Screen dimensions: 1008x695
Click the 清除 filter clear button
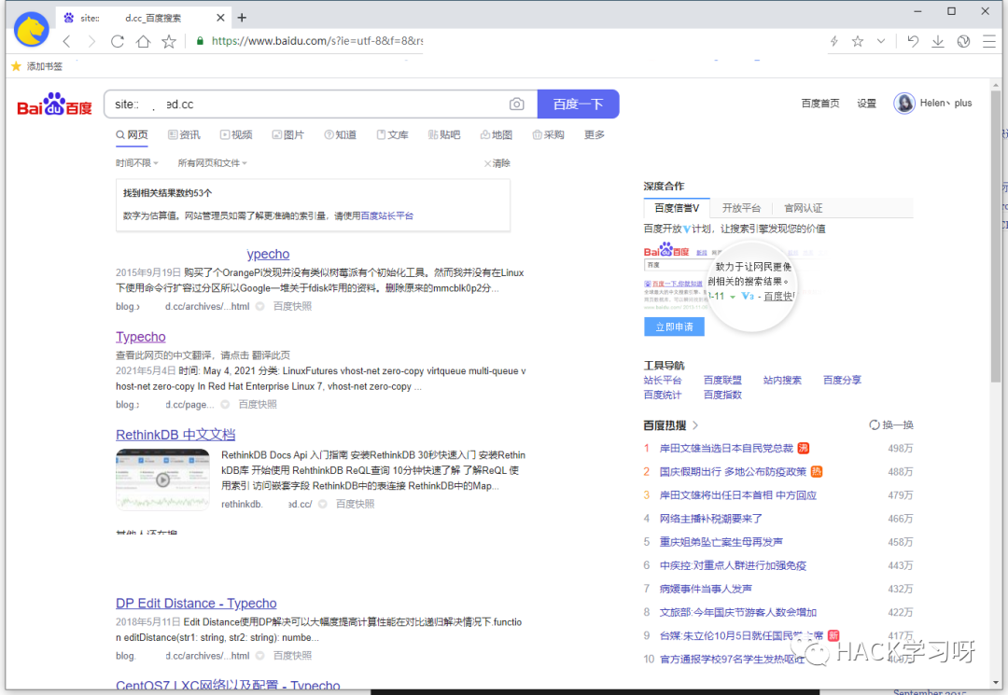(x=497, y=163)
